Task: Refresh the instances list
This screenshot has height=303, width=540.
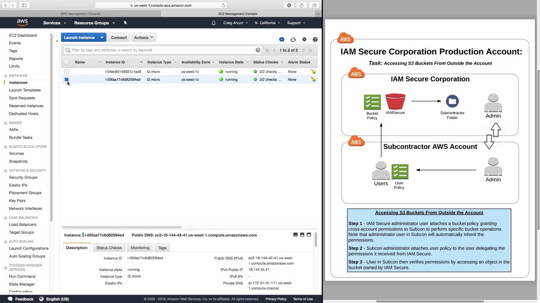Action: click(293, 40)
